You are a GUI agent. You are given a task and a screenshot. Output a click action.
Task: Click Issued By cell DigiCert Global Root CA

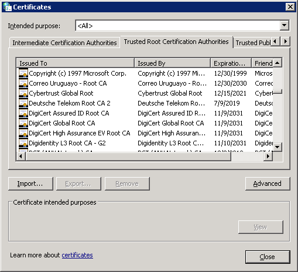pyautogui.click(x=171, y=123)
